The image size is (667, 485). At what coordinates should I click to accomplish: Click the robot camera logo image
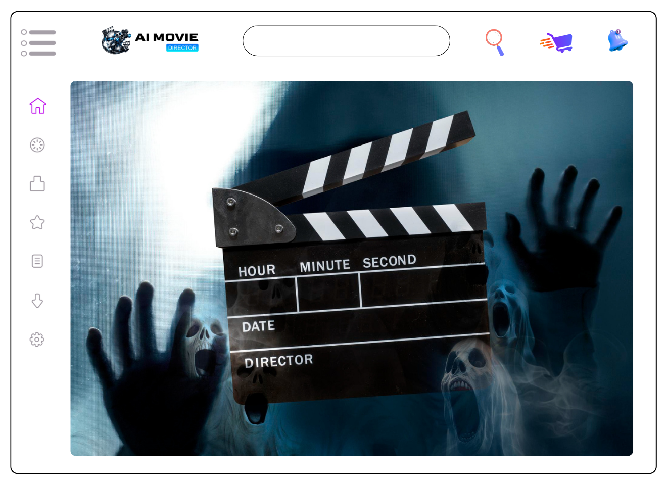[x=116, y=40]
